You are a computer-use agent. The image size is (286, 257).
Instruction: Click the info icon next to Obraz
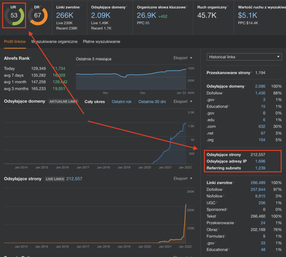click(219, 229)
